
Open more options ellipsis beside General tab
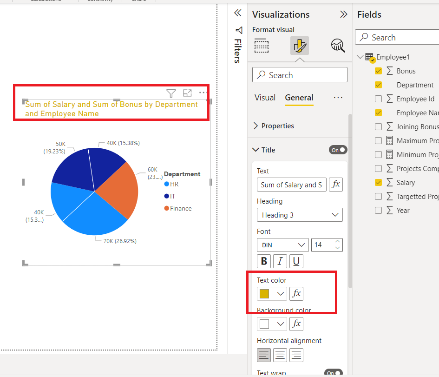338,98
